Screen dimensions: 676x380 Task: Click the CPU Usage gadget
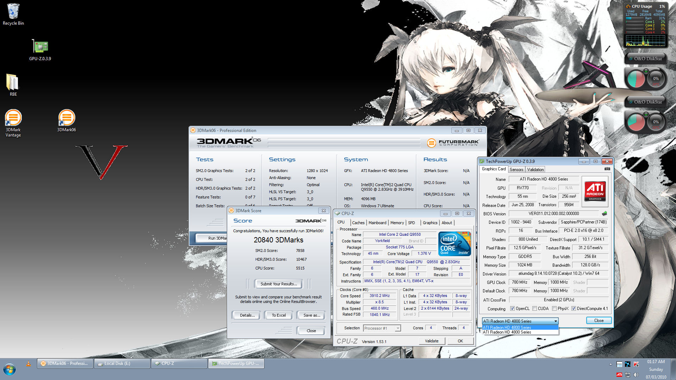click(x=645, y=25)
